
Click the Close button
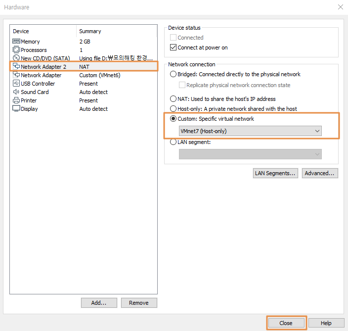tap(286, 323)
